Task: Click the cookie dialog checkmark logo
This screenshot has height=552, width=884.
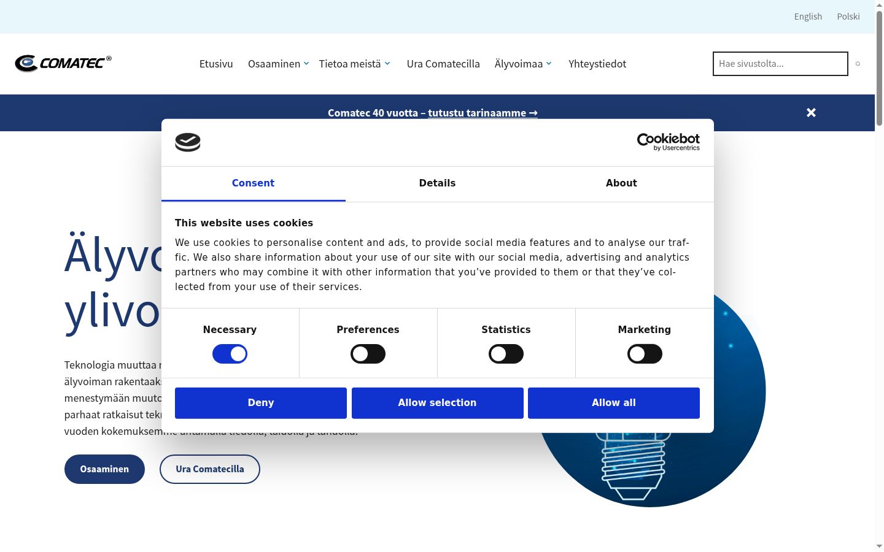Action: pos(188,142)
